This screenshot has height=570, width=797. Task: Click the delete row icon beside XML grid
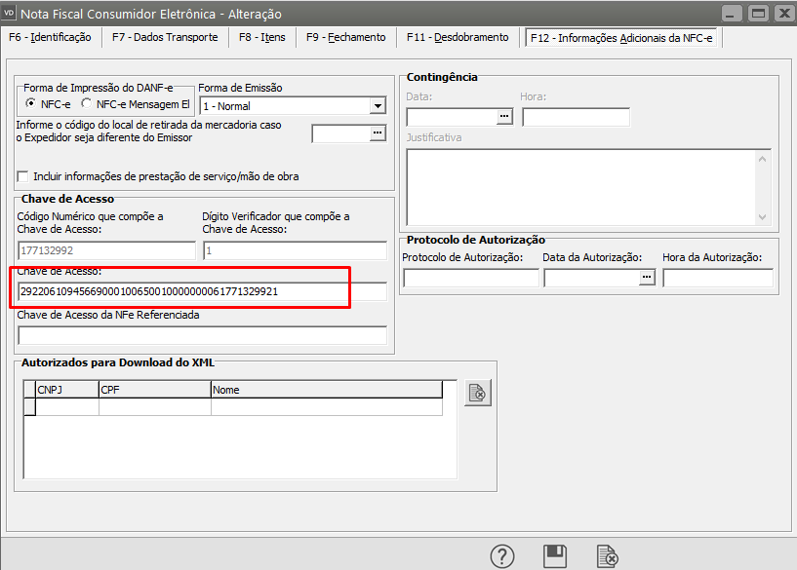point(478,393)
